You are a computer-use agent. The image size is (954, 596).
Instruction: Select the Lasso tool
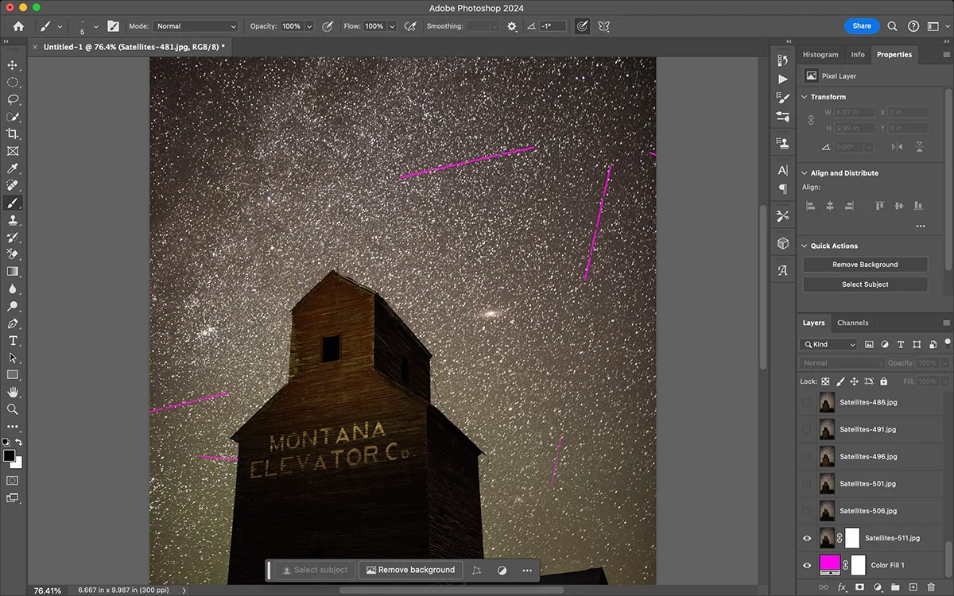click(x=13, y=99)
